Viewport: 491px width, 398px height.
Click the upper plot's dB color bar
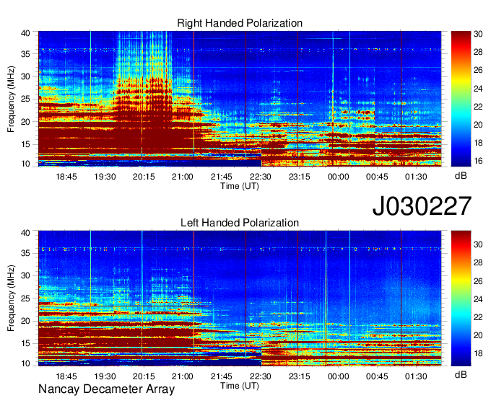[461, 99]
